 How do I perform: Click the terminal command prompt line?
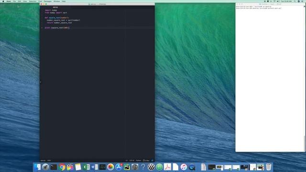[x=258, y=9]
